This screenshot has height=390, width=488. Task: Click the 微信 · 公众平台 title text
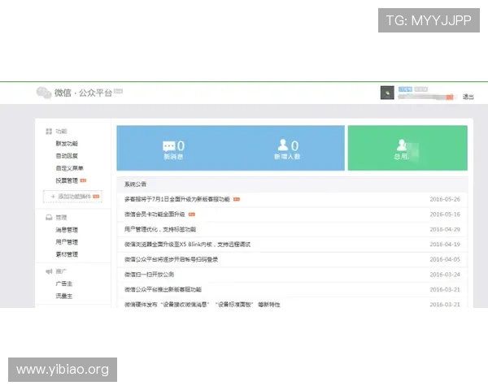(83, 93)
